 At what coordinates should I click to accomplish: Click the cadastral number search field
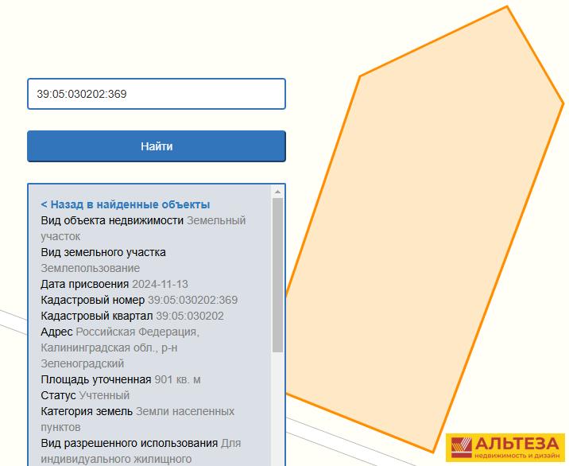pos(157,94)
